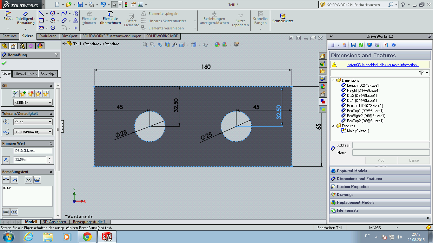Screen dimensions: 433x243
Task: Switch to the Hinweislinien tab
Action: [26, 74]
